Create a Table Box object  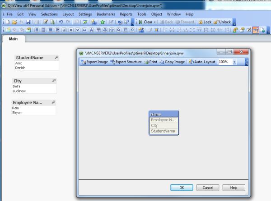(51, 30)
